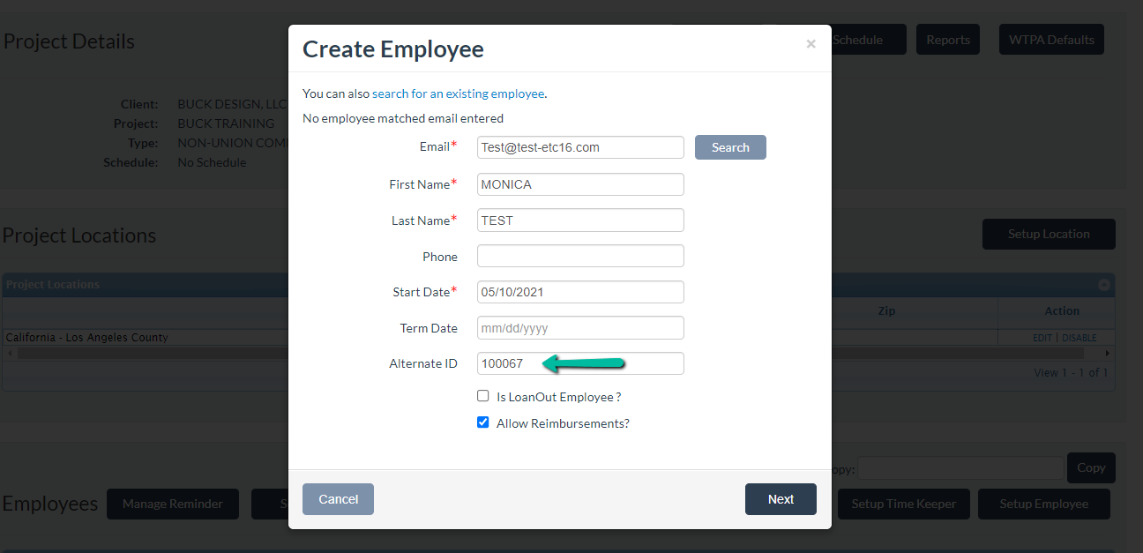Image resolution: width=1143 pixels, height=553 pixels.
Task: Open the search for an existing employee link
Action: pos(459,93)
